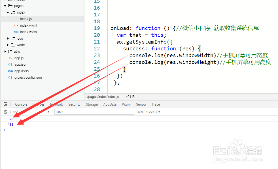
Task: Switch to the Security tab
Action: [74, 104]
